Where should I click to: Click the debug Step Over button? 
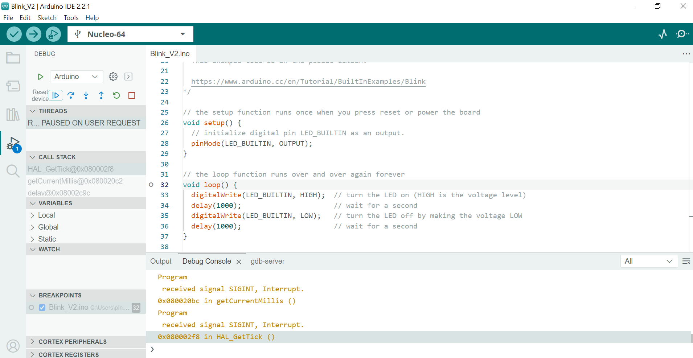pos(71,95)
